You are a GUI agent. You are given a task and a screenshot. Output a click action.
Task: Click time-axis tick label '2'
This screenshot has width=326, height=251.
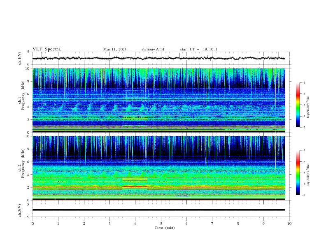(x=84, y=224)
